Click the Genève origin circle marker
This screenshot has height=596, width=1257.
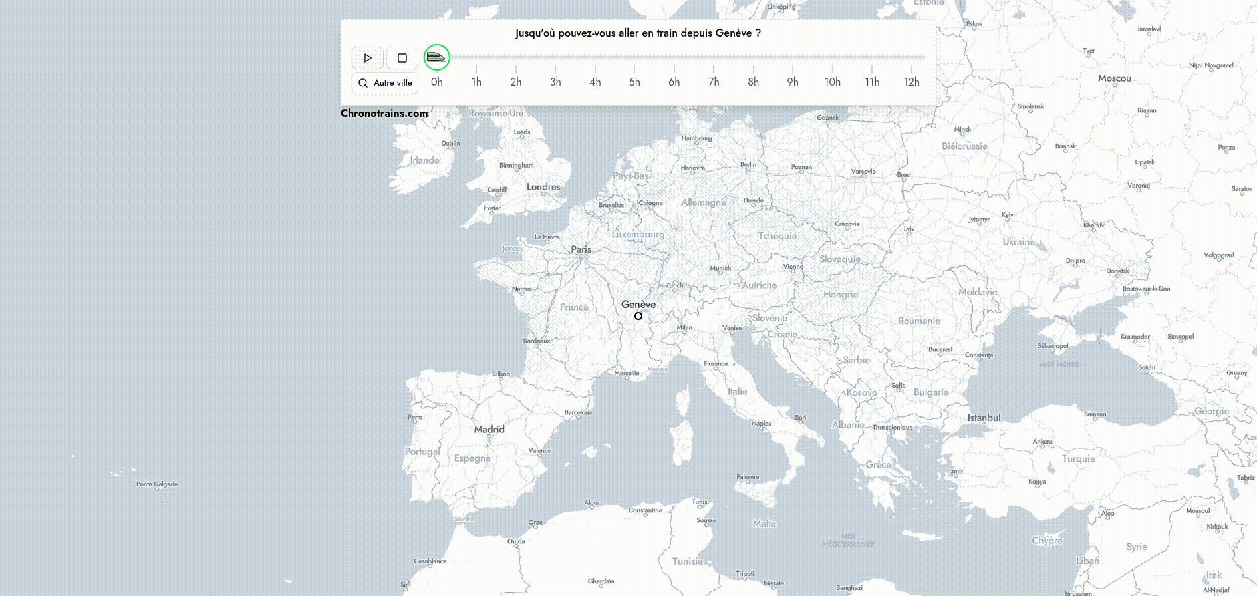point(638,316)
